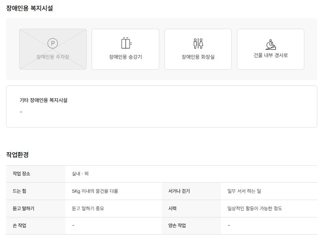Viewport: 325px width, 243px height.
Task: Click the 서거나 걷기 label
Action: pos(179,191)
